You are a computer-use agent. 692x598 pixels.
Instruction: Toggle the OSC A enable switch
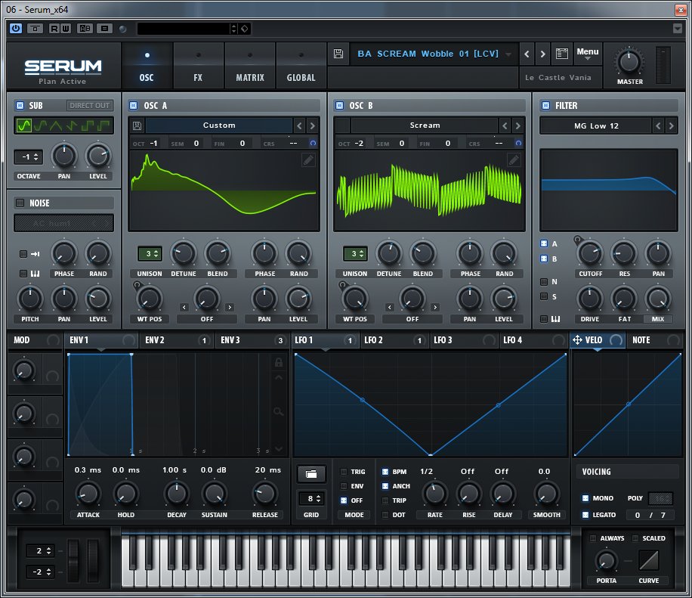click(x=133, y=106)
